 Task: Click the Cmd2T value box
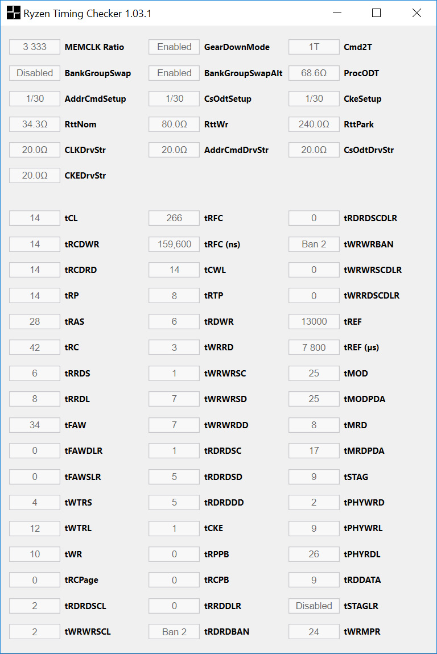pos(314,47)
